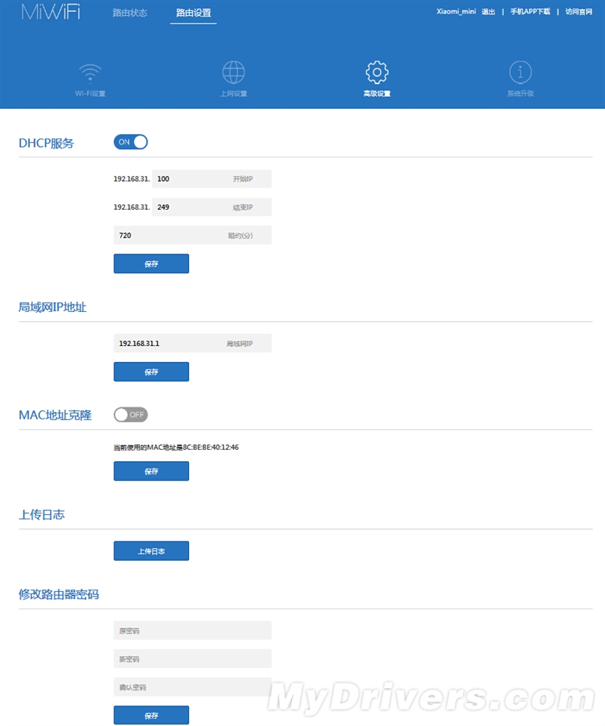This screenshot has height=726, width=605.
Task: Open the system upgrade info icon
Action: tap(520, 73)
